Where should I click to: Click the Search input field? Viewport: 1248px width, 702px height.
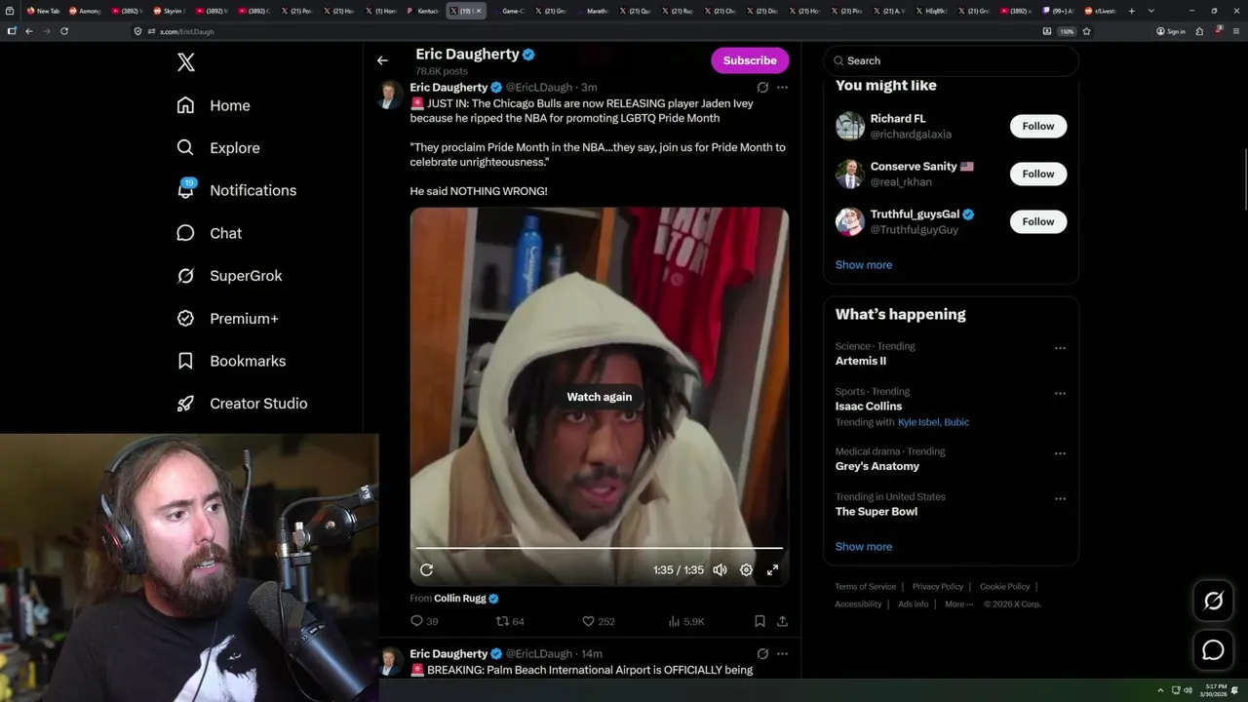[x=951, y=60]
